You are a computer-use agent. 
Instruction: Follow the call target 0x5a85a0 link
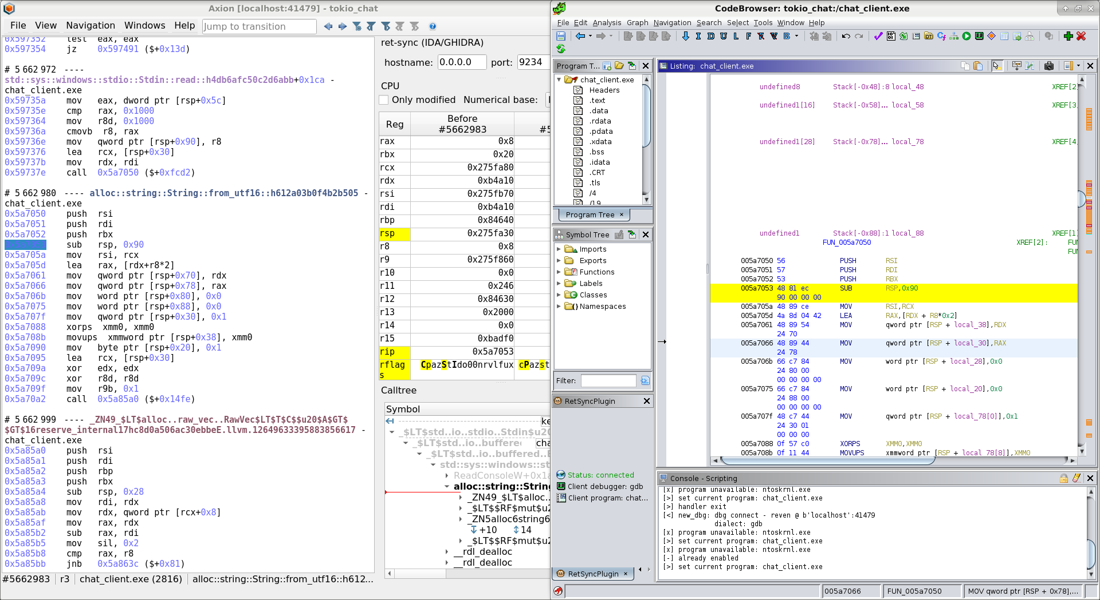[x=118, y=399]
